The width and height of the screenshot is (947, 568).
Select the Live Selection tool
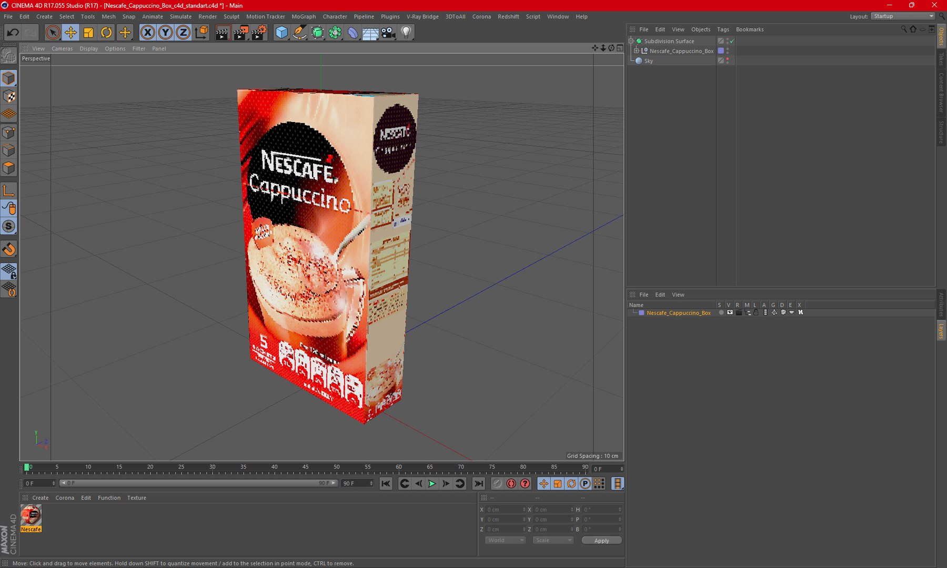point(52,33)
